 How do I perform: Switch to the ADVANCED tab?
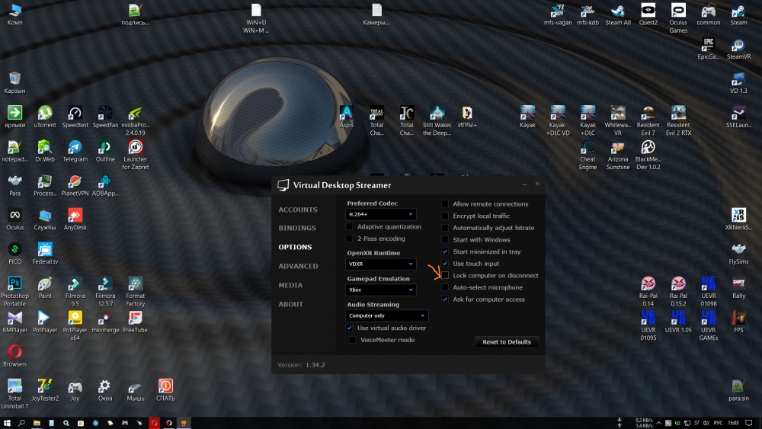click(x=298, y=266)
